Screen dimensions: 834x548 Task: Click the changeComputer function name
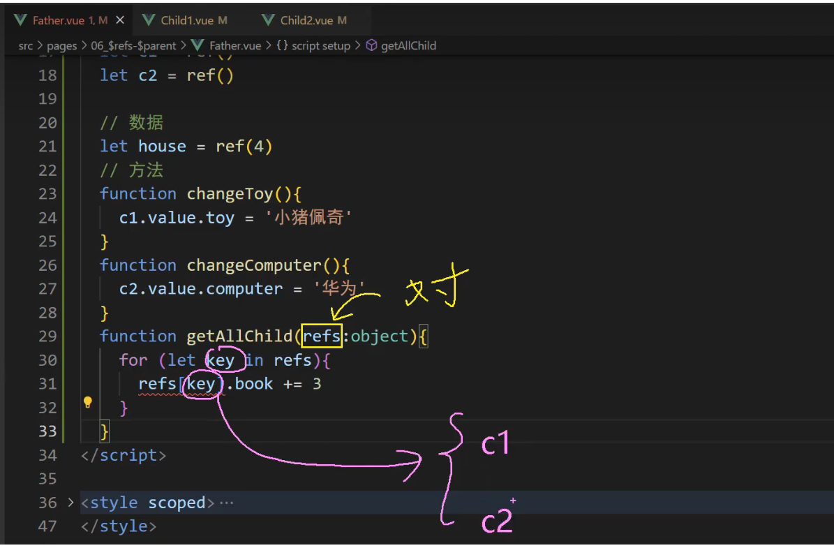click(254, 265)
